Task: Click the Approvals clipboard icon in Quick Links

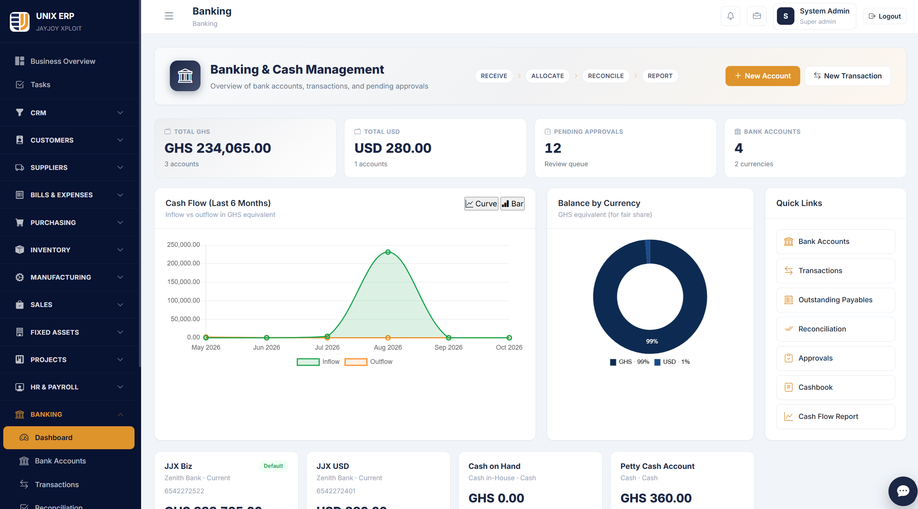Action: (789, 358)
